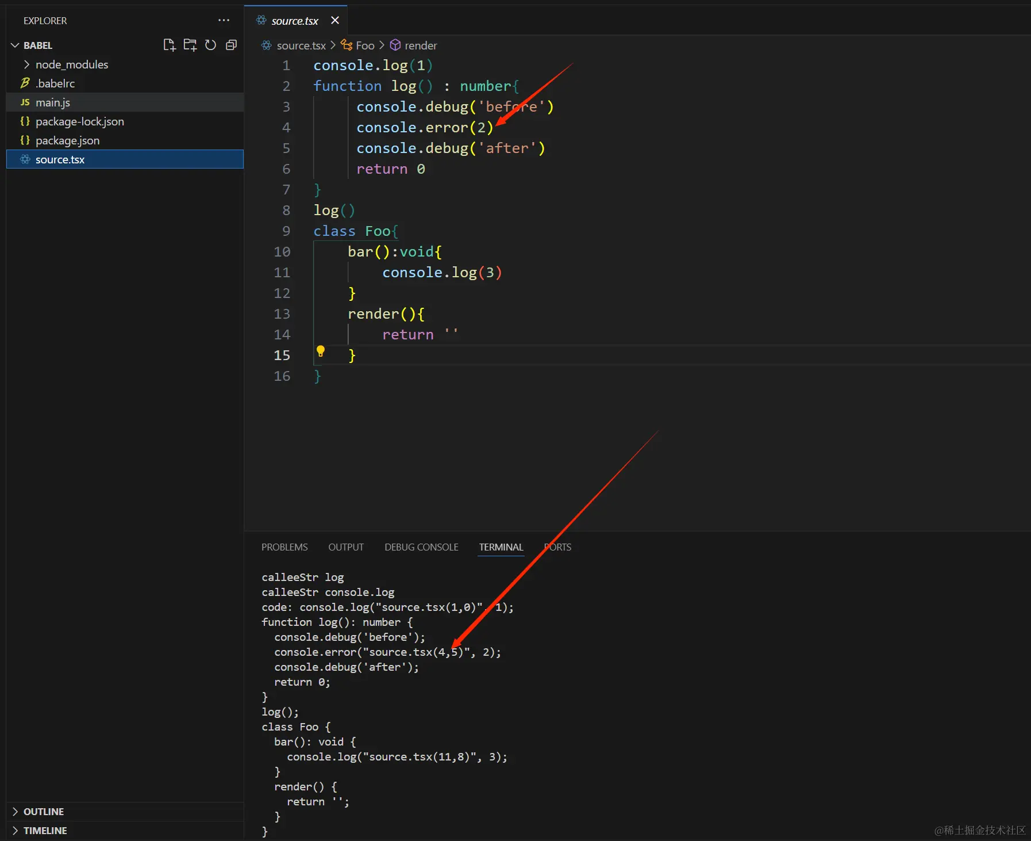Open the PORTS panel tab
The image size is (1031, 841).
pyautogui.click(x=557, y=547)
